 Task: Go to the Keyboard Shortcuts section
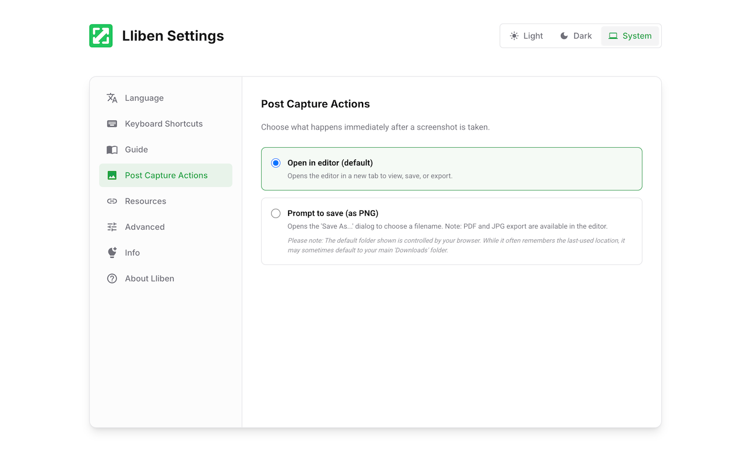[x=164, y=124]
